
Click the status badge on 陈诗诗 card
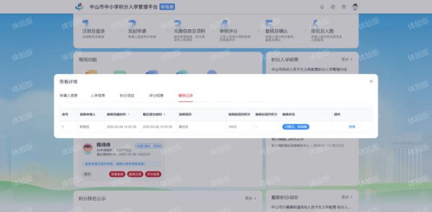[x=149, y=145]
